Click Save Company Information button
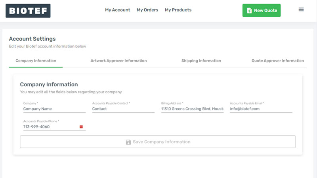Viewport: 317px width, 178px height. 158,142
